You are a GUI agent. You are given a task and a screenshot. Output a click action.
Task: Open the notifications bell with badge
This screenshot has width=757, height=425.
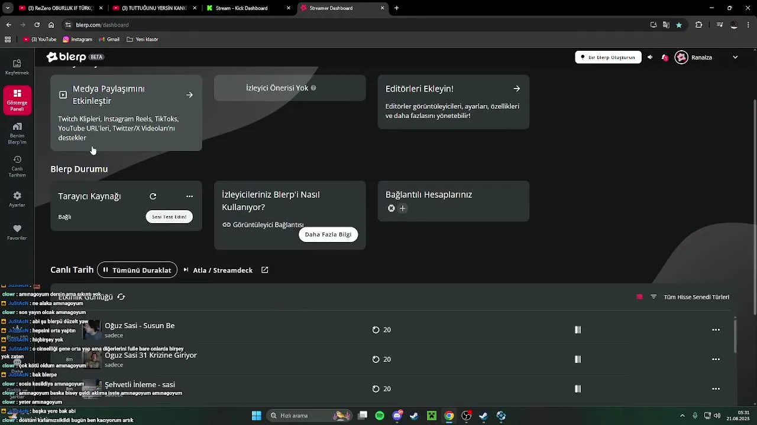665,57
